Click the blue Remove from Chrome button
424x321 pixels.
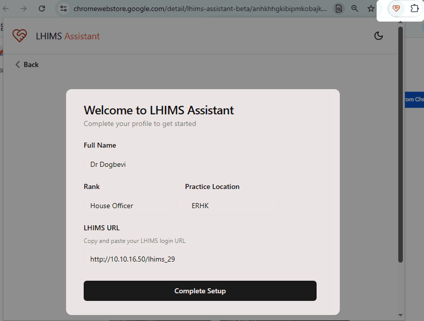[x=416, y=99]
